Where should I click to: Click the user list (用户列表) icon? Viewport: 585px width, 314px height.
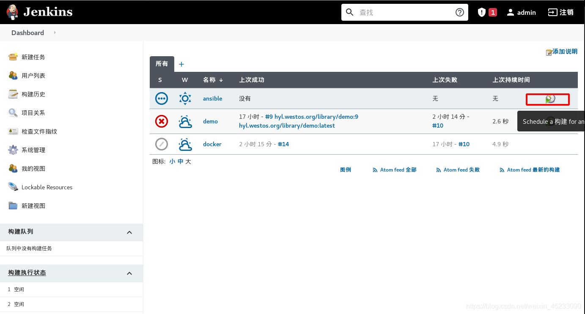pyautogui.click(x=13, y=75)
